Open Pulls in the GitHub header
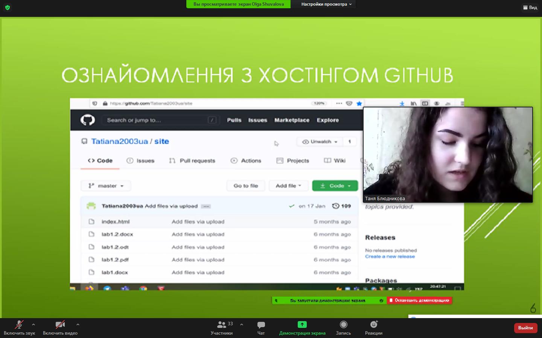The image size is (542, 338). [234, 120]
